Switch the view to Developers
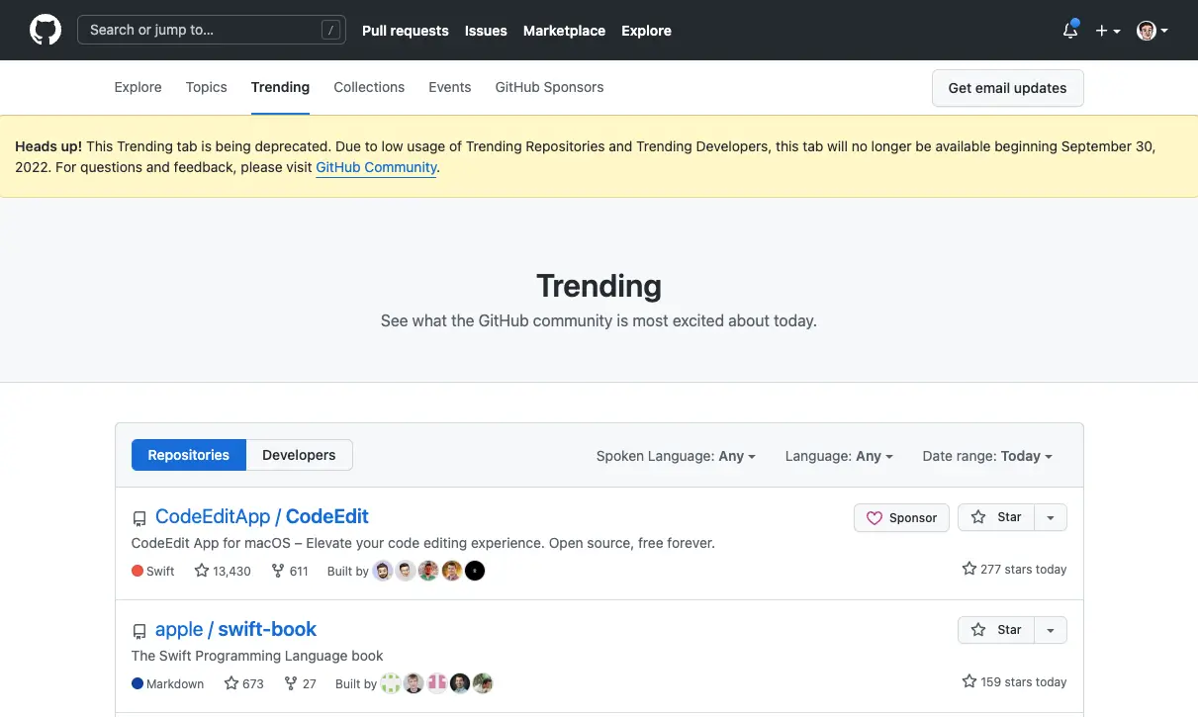This screenshot has height=717, width=1198. point(298,455)
